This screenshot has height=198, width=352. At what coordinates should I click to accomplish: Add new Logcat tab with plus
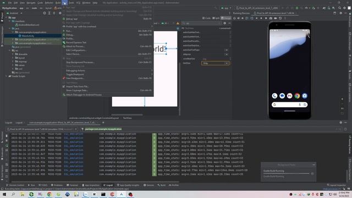pyautogui.click(x=103, y=123)
